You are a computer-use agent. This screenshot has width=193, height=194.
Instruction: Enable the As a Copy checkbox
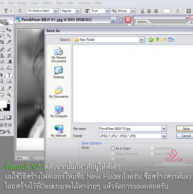tap(113, 148)
